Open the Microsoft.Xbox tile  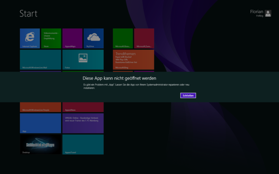123,38
